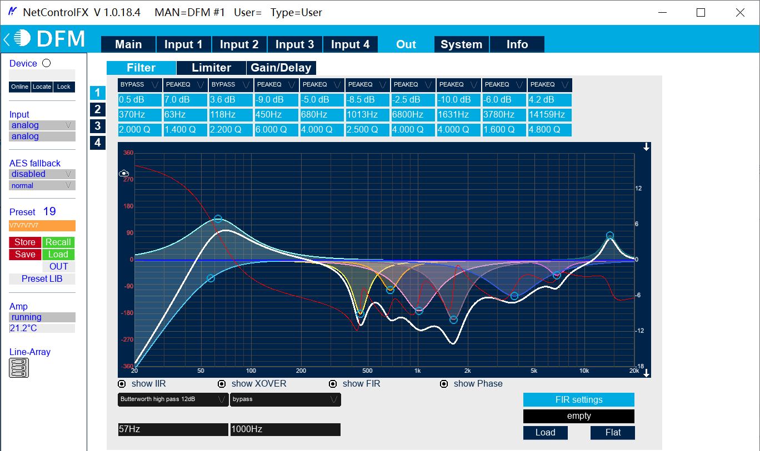This screenshot has width=760, height=451.
Task: Expand the AES fallback disabled dropdown
Action: pyautogui.click(x=42, y=174)
